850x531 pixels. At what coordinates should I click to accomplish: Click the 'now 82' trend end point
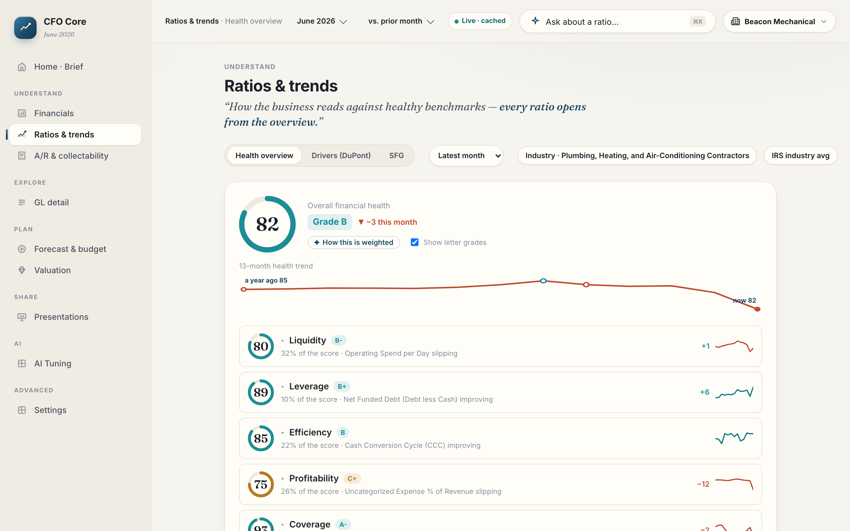point(758,309)
